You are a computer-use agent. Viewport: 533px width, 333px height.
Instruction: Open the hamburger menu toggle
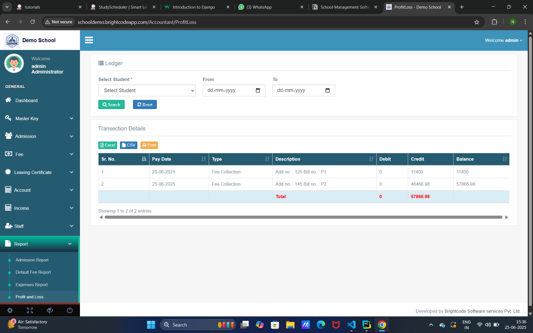tap(89, 40)
